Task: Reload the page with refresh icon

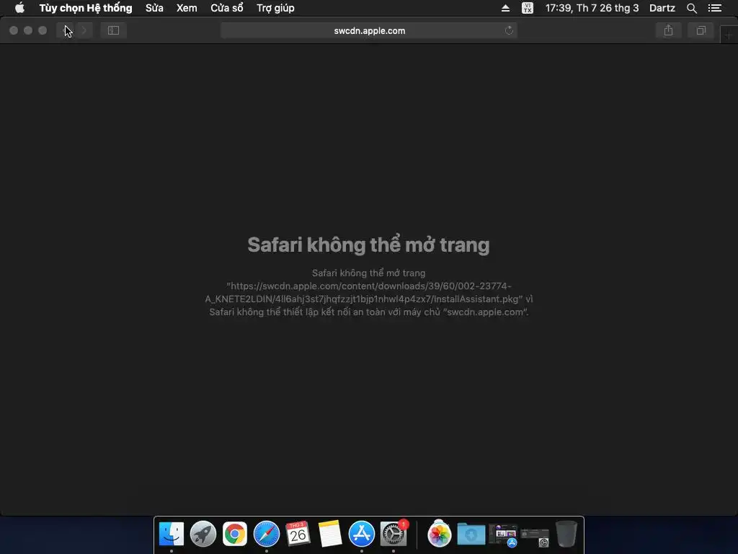Action: [509, 30]
